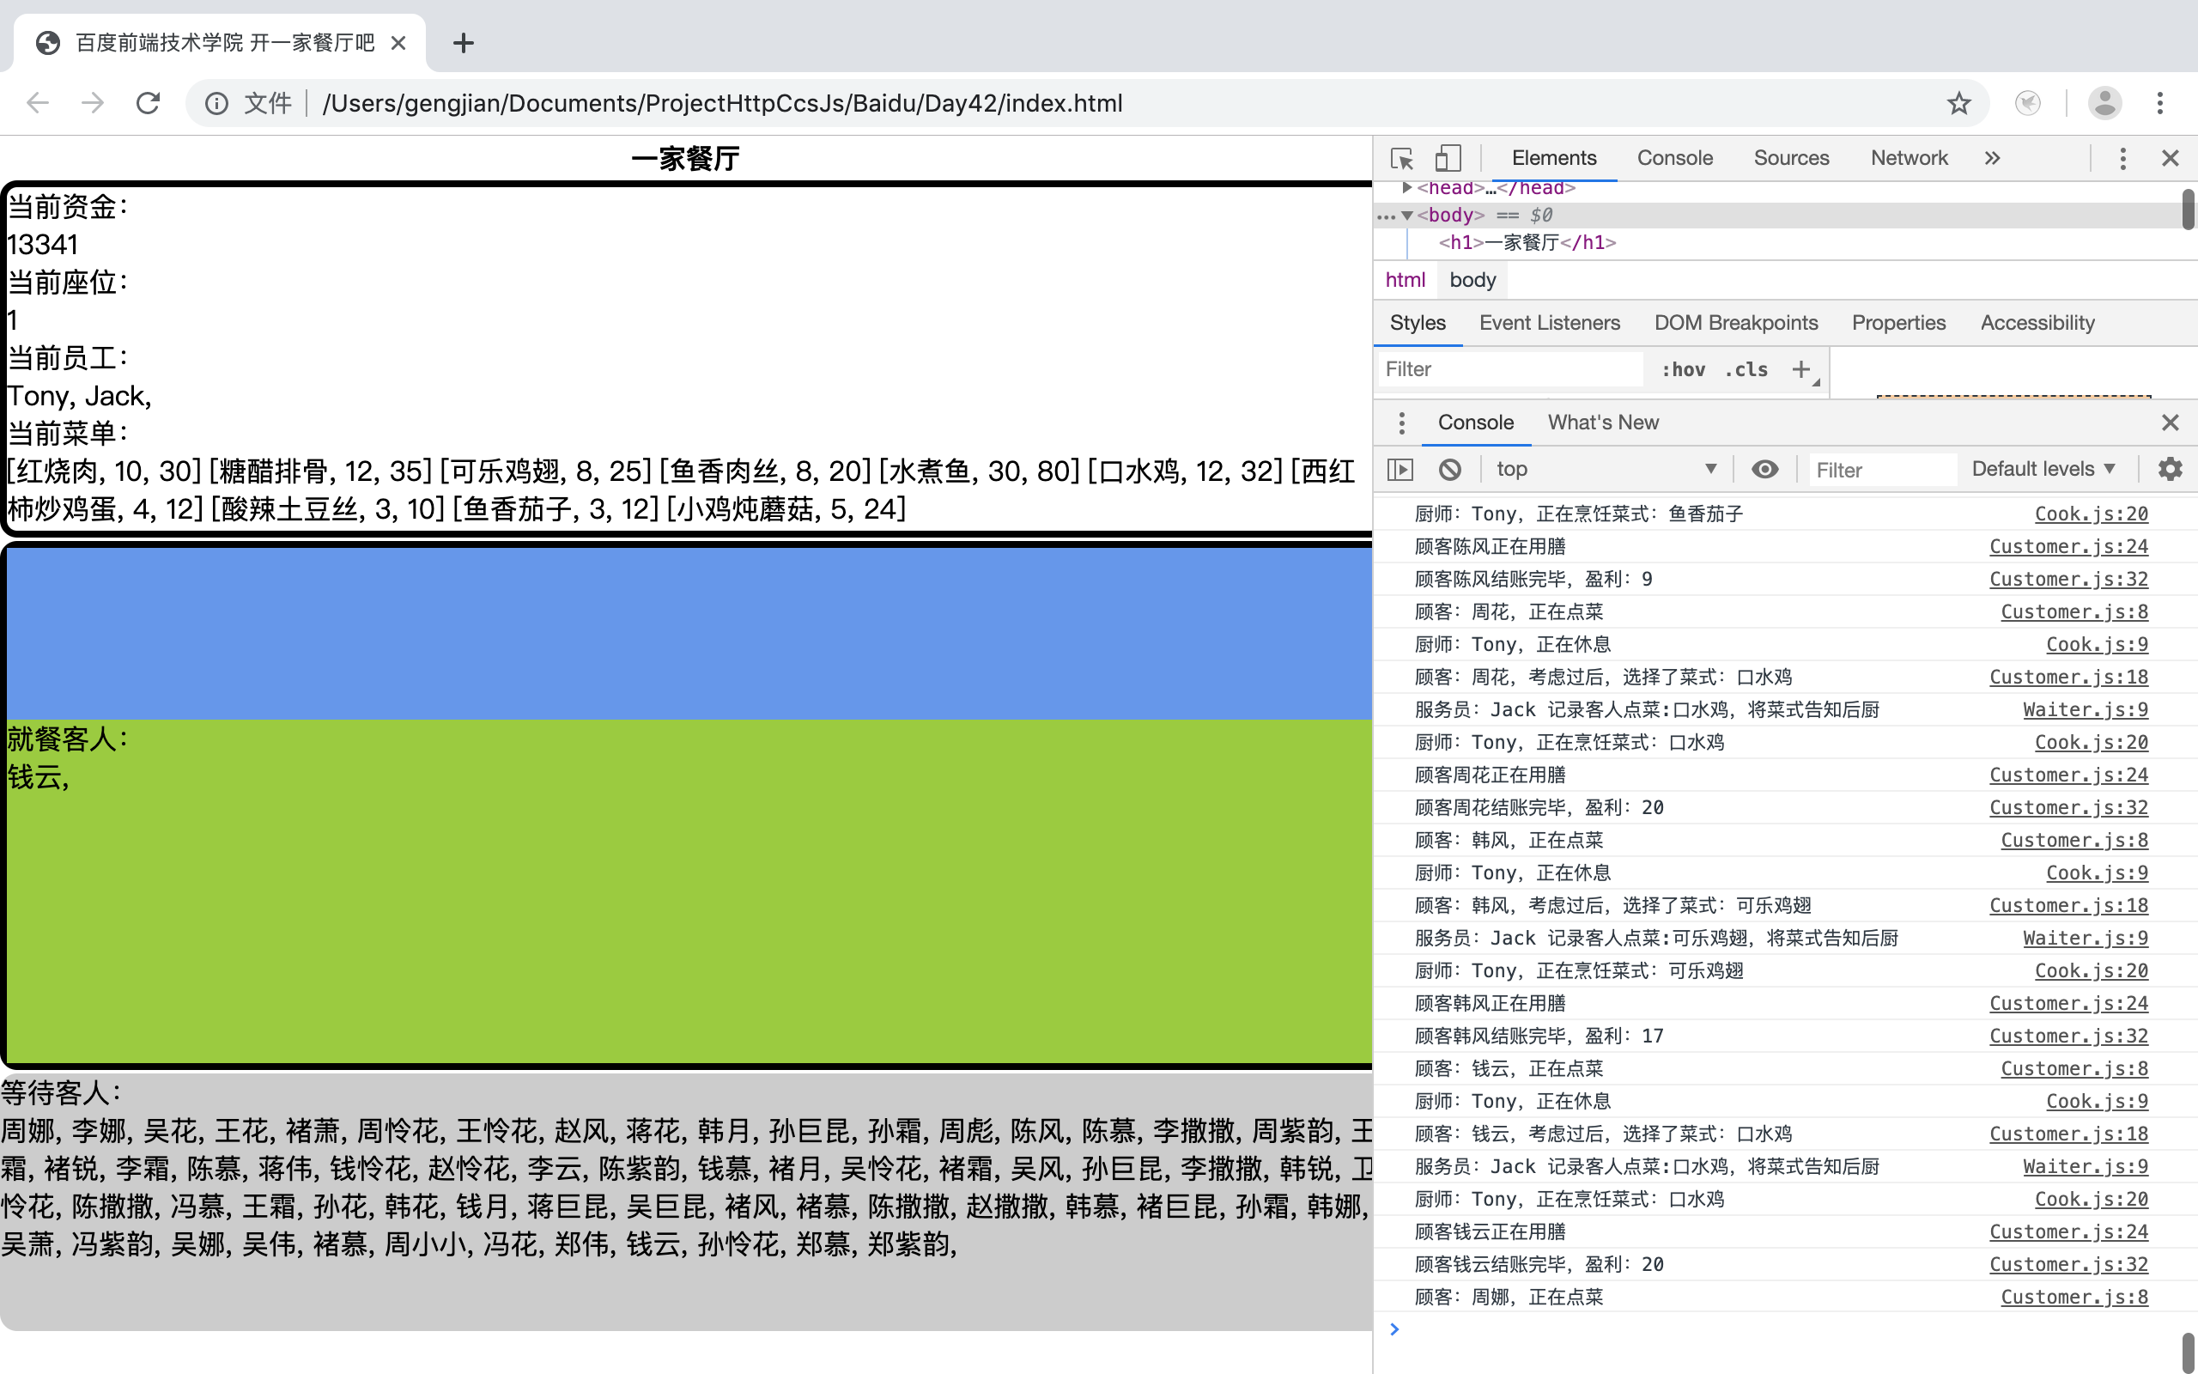
Task: Click the .cls button in Styles
Action: pos(1746,369)
